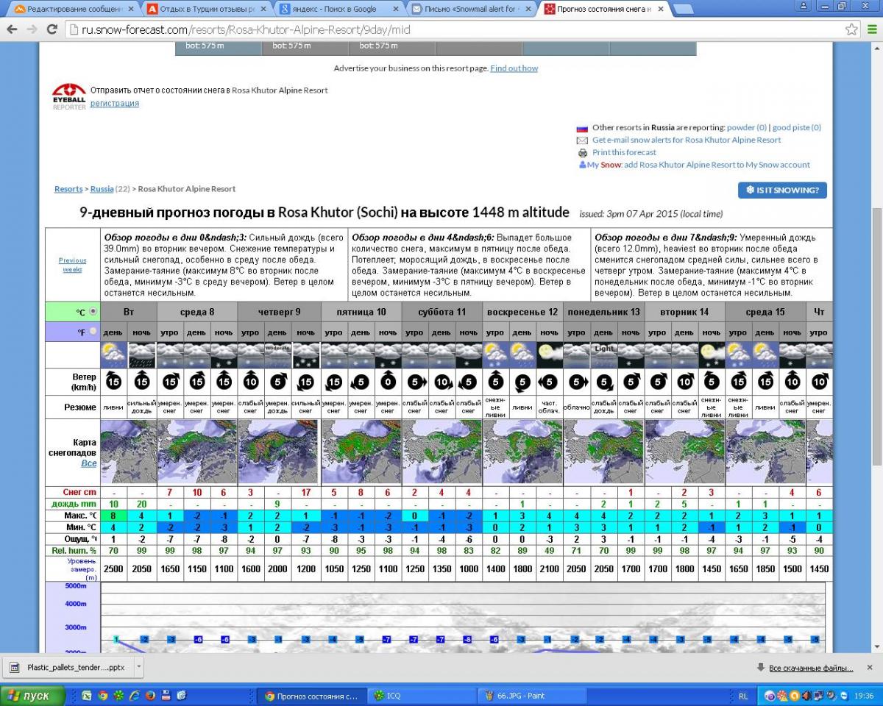Open the Tuesday snowfall map thumbnail
The image size is (883, 706).
[x=128, y=452]
